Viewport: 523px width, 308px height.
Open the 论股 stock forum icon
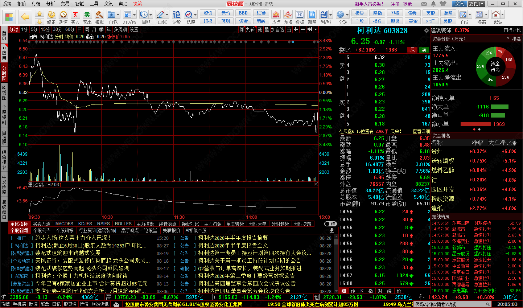(176, 15)
